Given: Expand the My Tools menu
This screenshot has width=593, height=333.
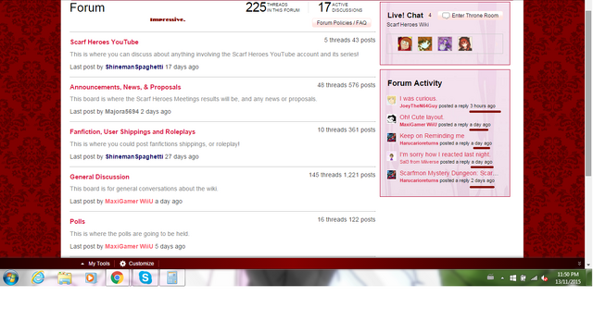Looking at the screenshot, I should point(95,264).
